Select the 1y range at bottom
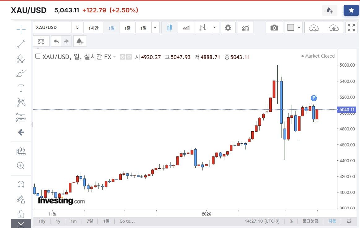Screen dimensions: 360x231 pos(58,221)
